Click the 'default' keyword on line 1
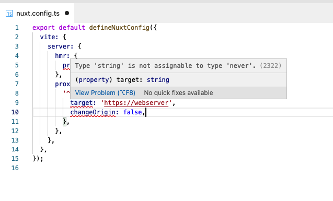333x201 pixels. pos(72,28)
